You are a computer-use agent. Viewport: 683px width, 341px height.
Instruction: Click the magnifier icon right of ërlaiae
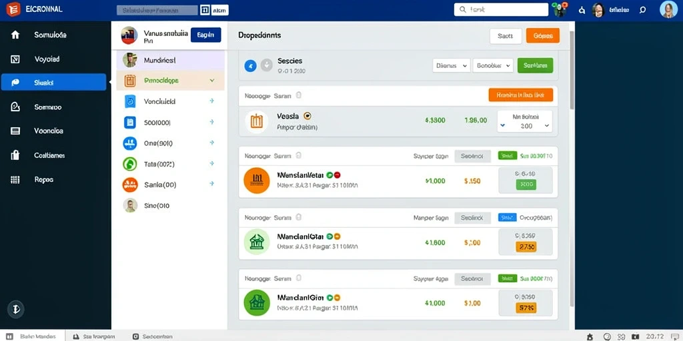pyautogui.click(x=642, y=9)
